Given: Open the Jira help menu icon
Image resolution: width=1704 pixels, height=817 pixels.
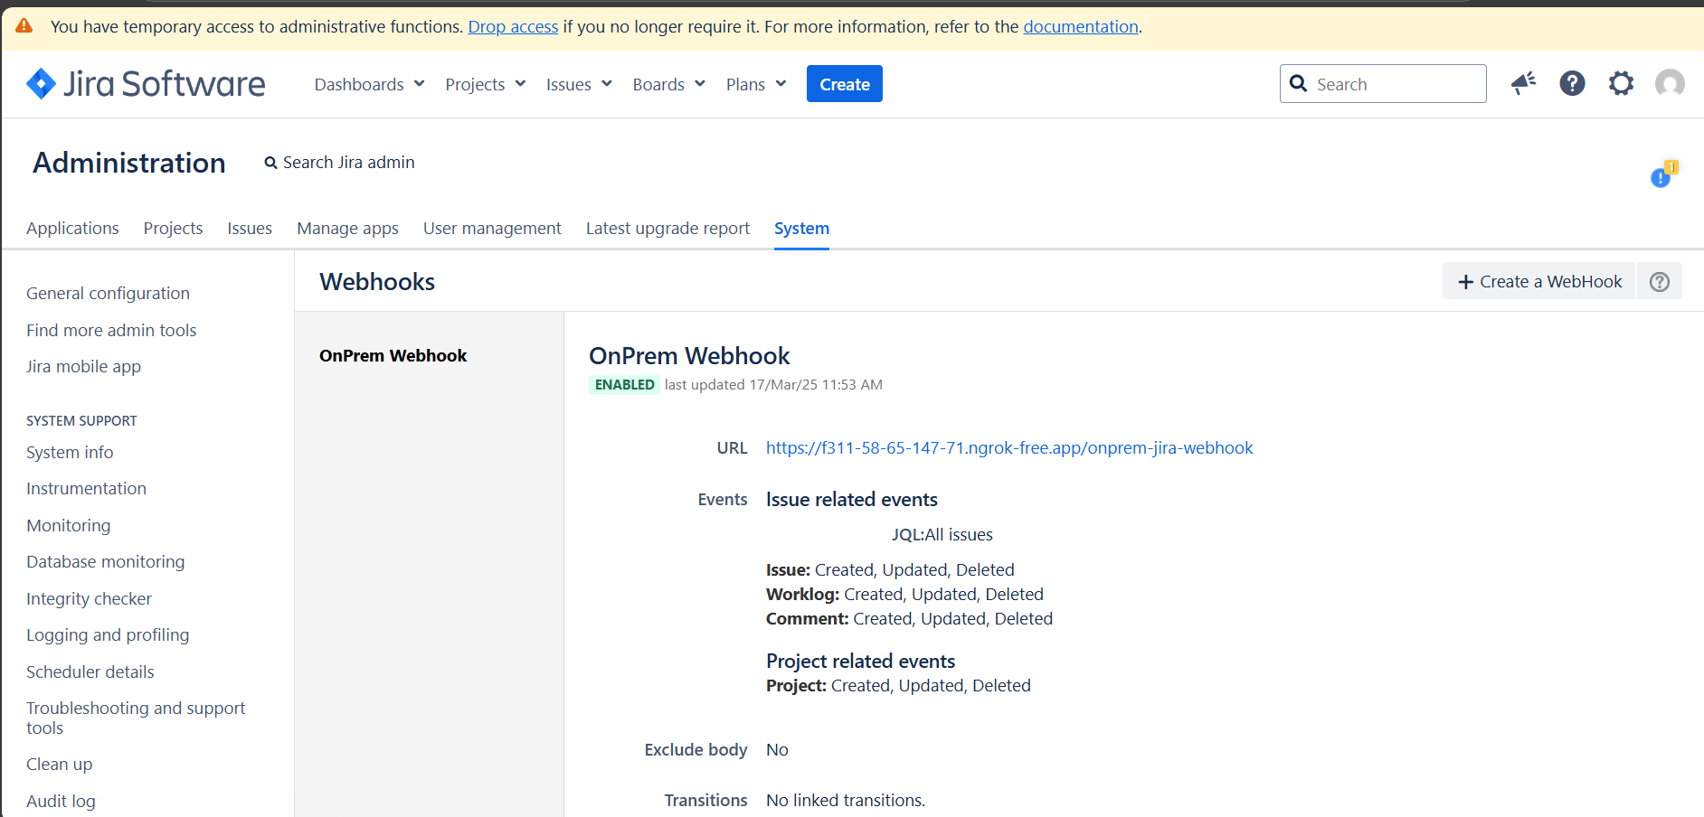Looking at the screenshot, I should click(1573, 83).
